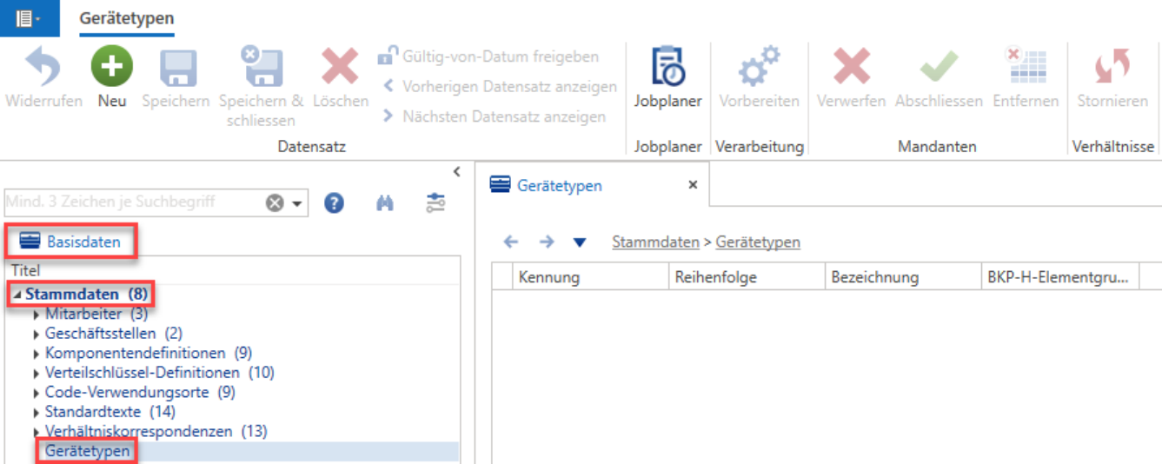Select the Basisdaten section
Viewport: 1162px width, 464px height.
click(70, 242)
